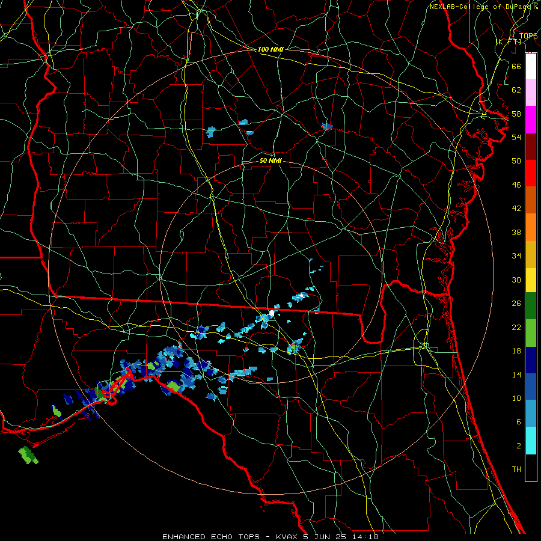Click the "38" legend value
This screenshot has height=541, width=541.
point(516,233)
